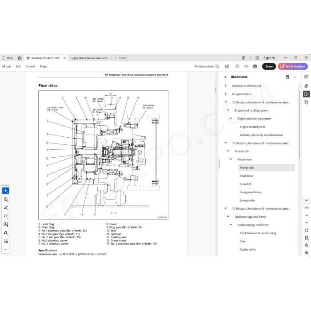Close the Bookmarks panel
The height and width of the screenshot is (311, 311).
[x=225, y=77]
